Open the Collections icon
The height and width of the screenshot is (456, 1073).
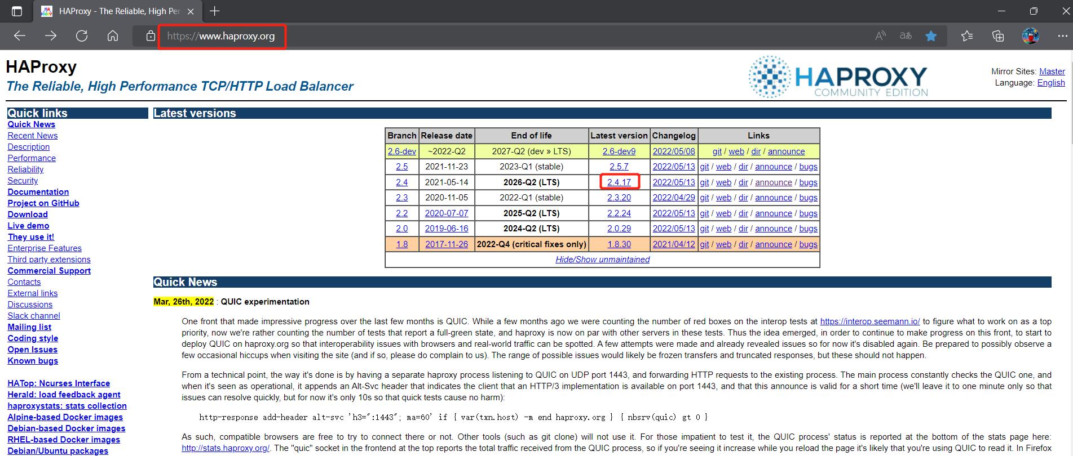point(998,36)
